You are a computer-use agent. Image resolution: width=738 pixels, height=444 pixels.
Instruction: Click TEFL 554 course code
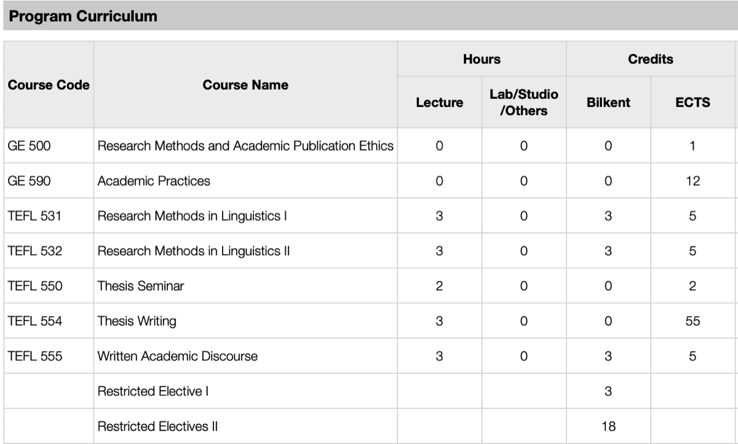(34, 321)
